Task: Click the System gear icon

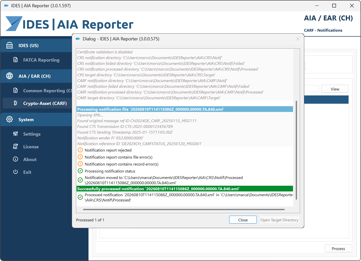Action: coord(9,119)
